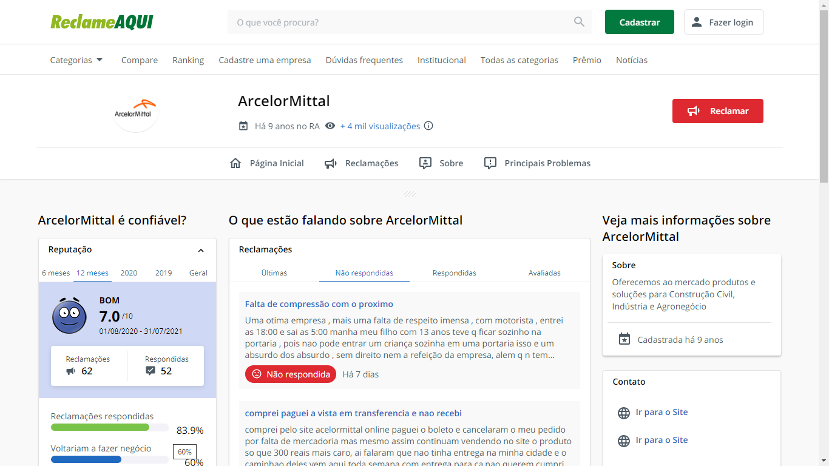Image resolution: width=829 pixels, height=466 pixels.
Task: Click the Sobre person-chat icon
Action: pyautogui.click(x=425, y=163)
